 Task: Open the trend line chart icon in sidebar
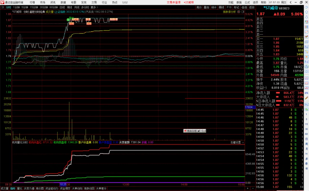coord(306,32)
